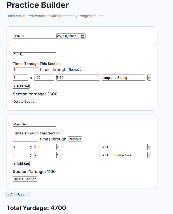
Task: Select the USRPT practice name field
Action: pyautogui.click(x=34, y=36)
